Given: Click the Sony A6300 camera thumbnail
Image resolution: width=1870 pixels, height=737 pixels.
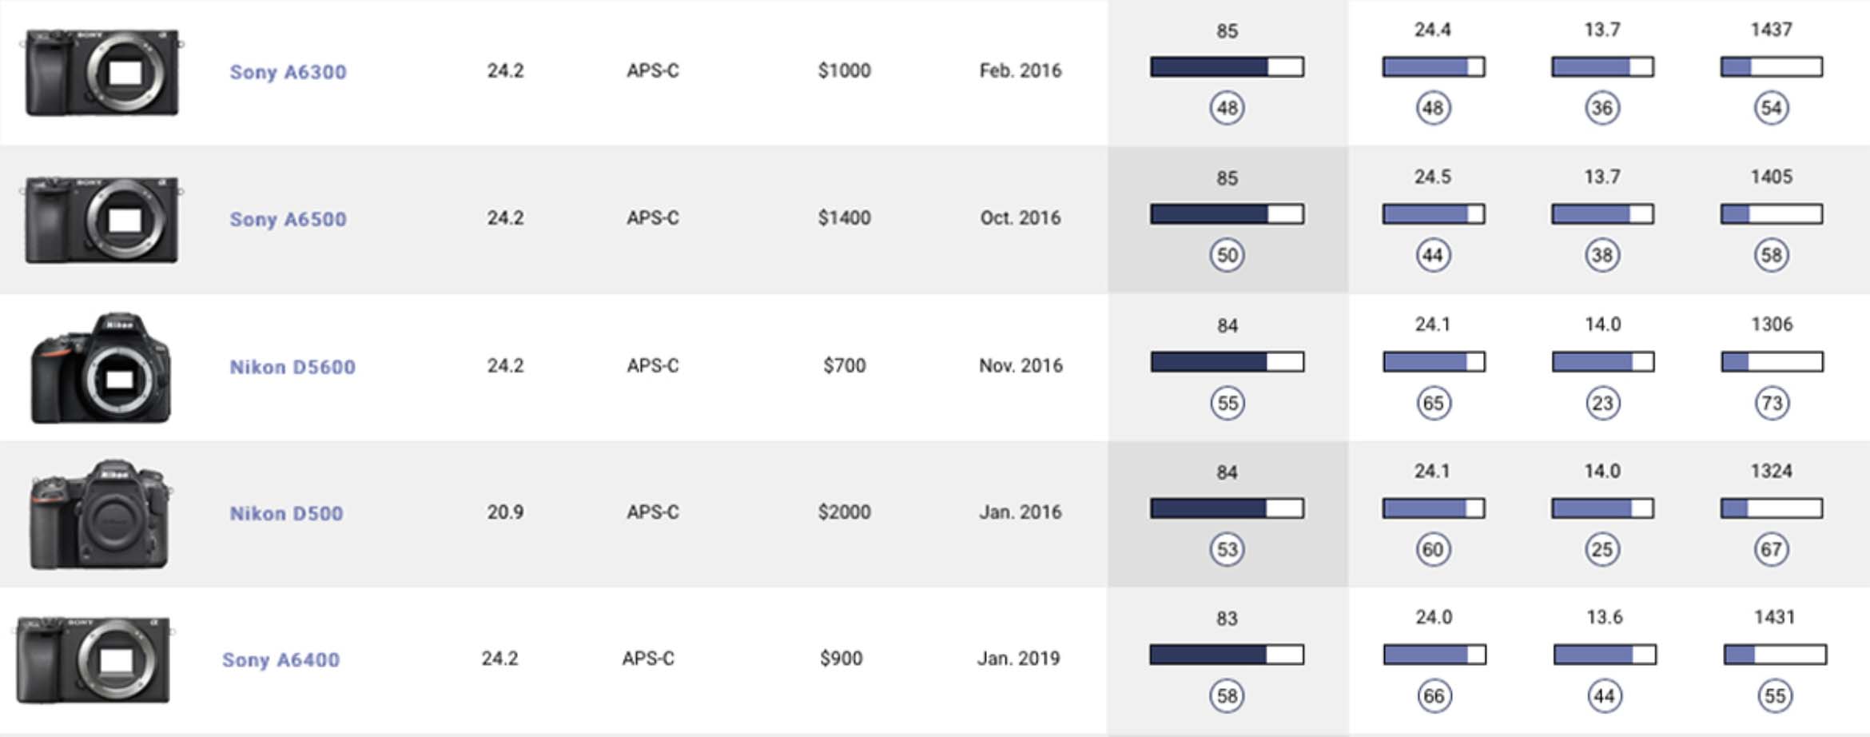Looking at the screenshot, I should [x=101, y=72].
